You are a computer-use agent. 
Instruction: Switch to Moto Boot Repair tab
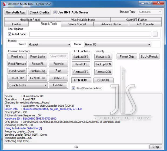click(x=30, y=20)
